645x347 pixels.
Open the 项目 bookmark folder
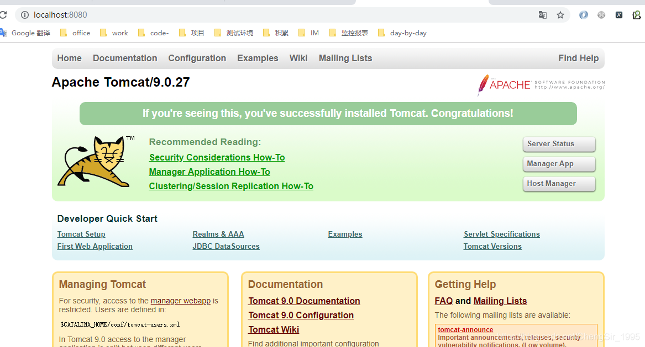pyautogui.click(x=192, y=33)
